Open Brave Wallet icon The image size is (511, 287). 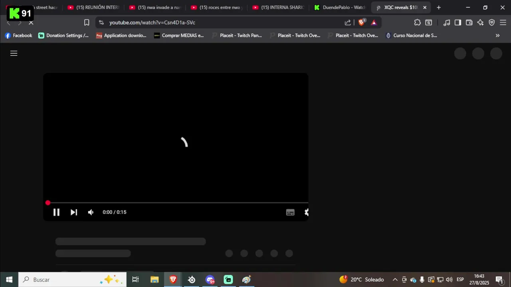tap(469, 23)
